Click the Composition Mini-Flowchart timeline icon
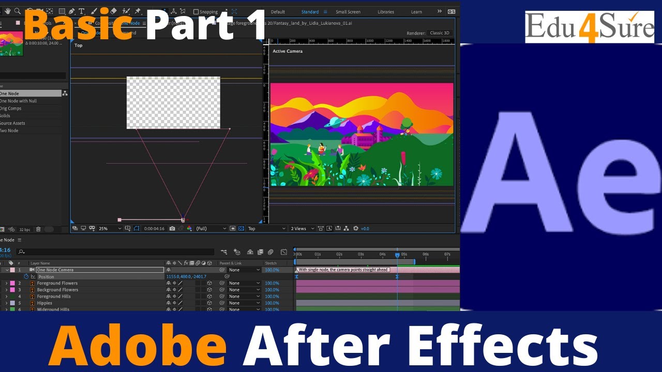 pyautogui.click(x=223, y=252)
